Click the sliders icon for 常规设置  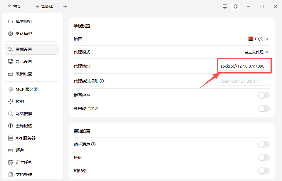click(x=11, y=49)
